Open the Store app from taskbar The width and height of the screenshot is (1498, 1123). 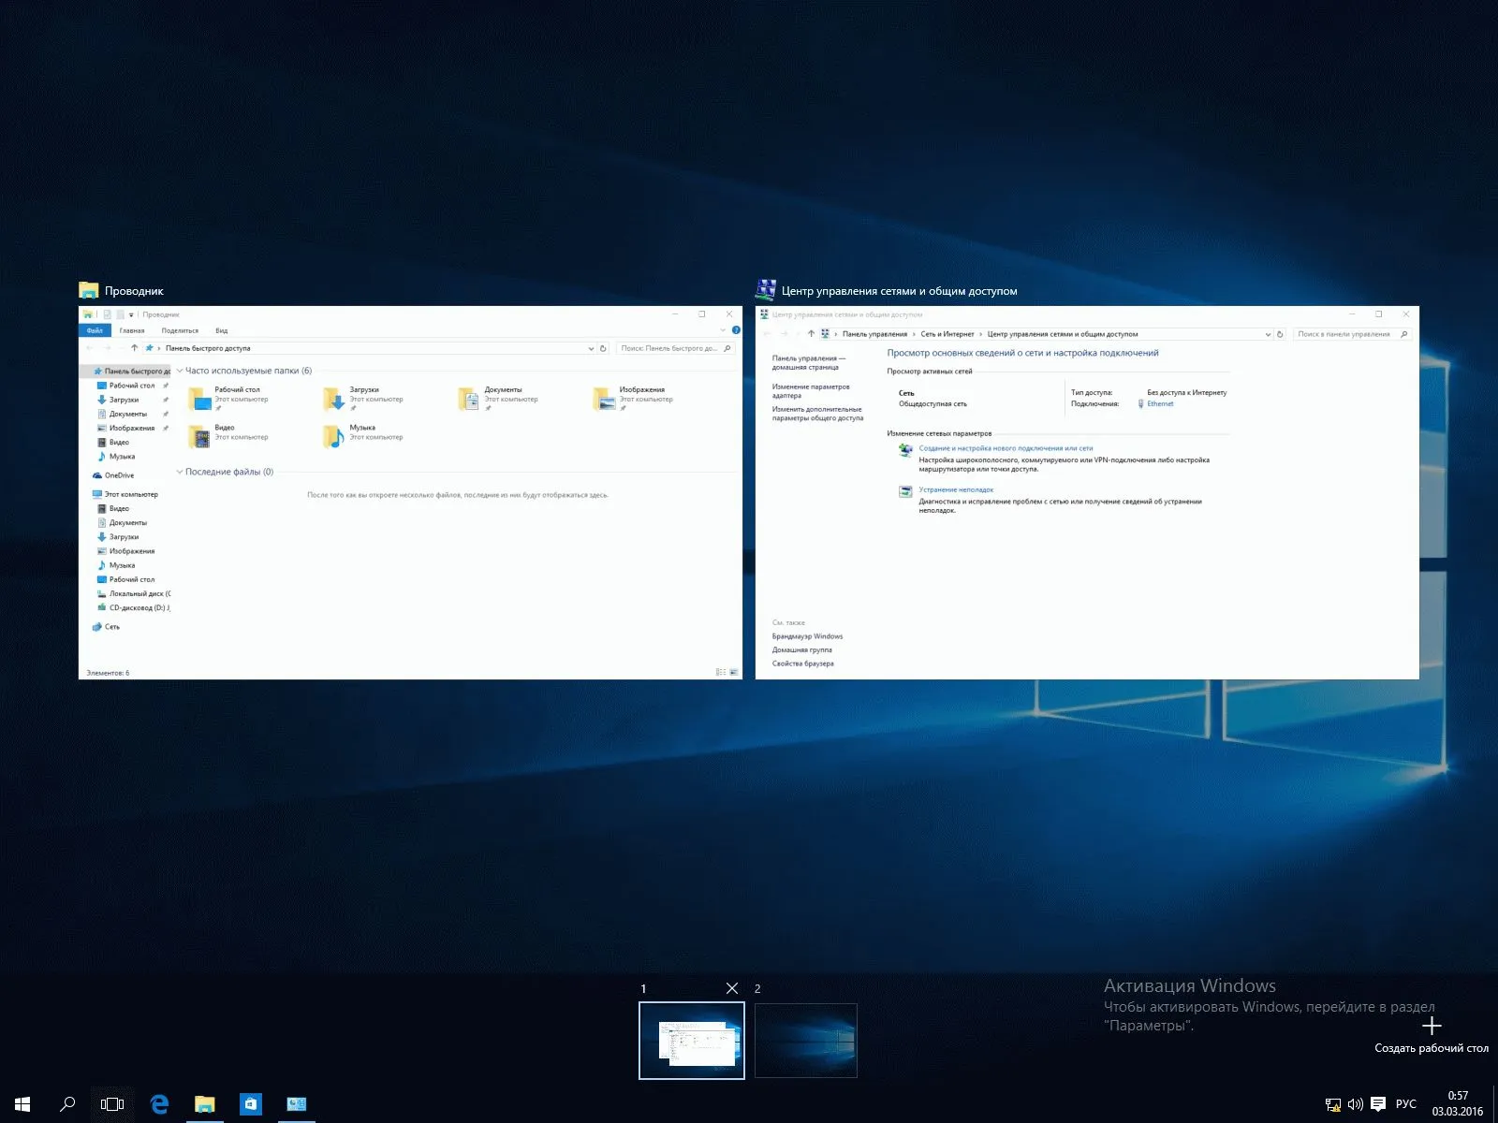[x=251, y=1104]
